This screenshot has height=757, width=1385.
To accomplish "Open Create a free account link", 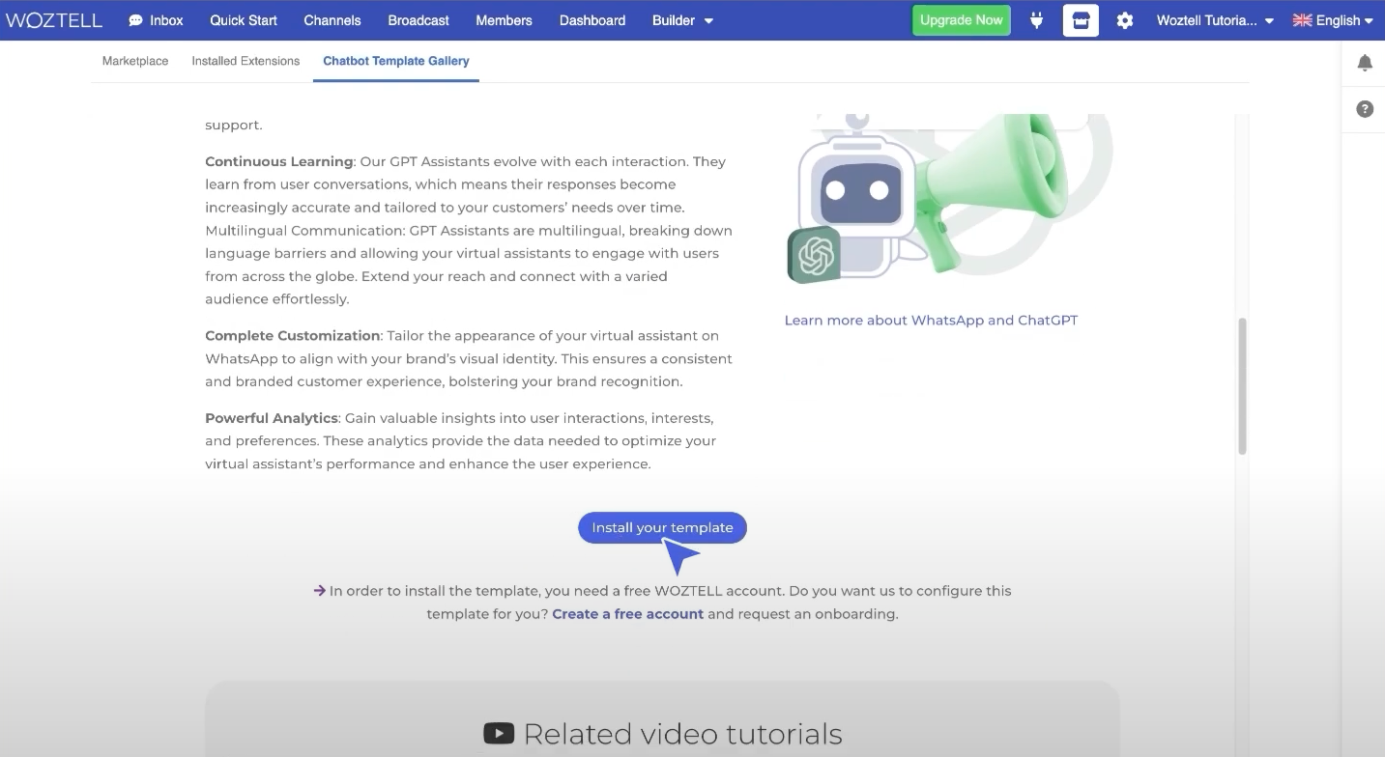I will click(627, 614).
